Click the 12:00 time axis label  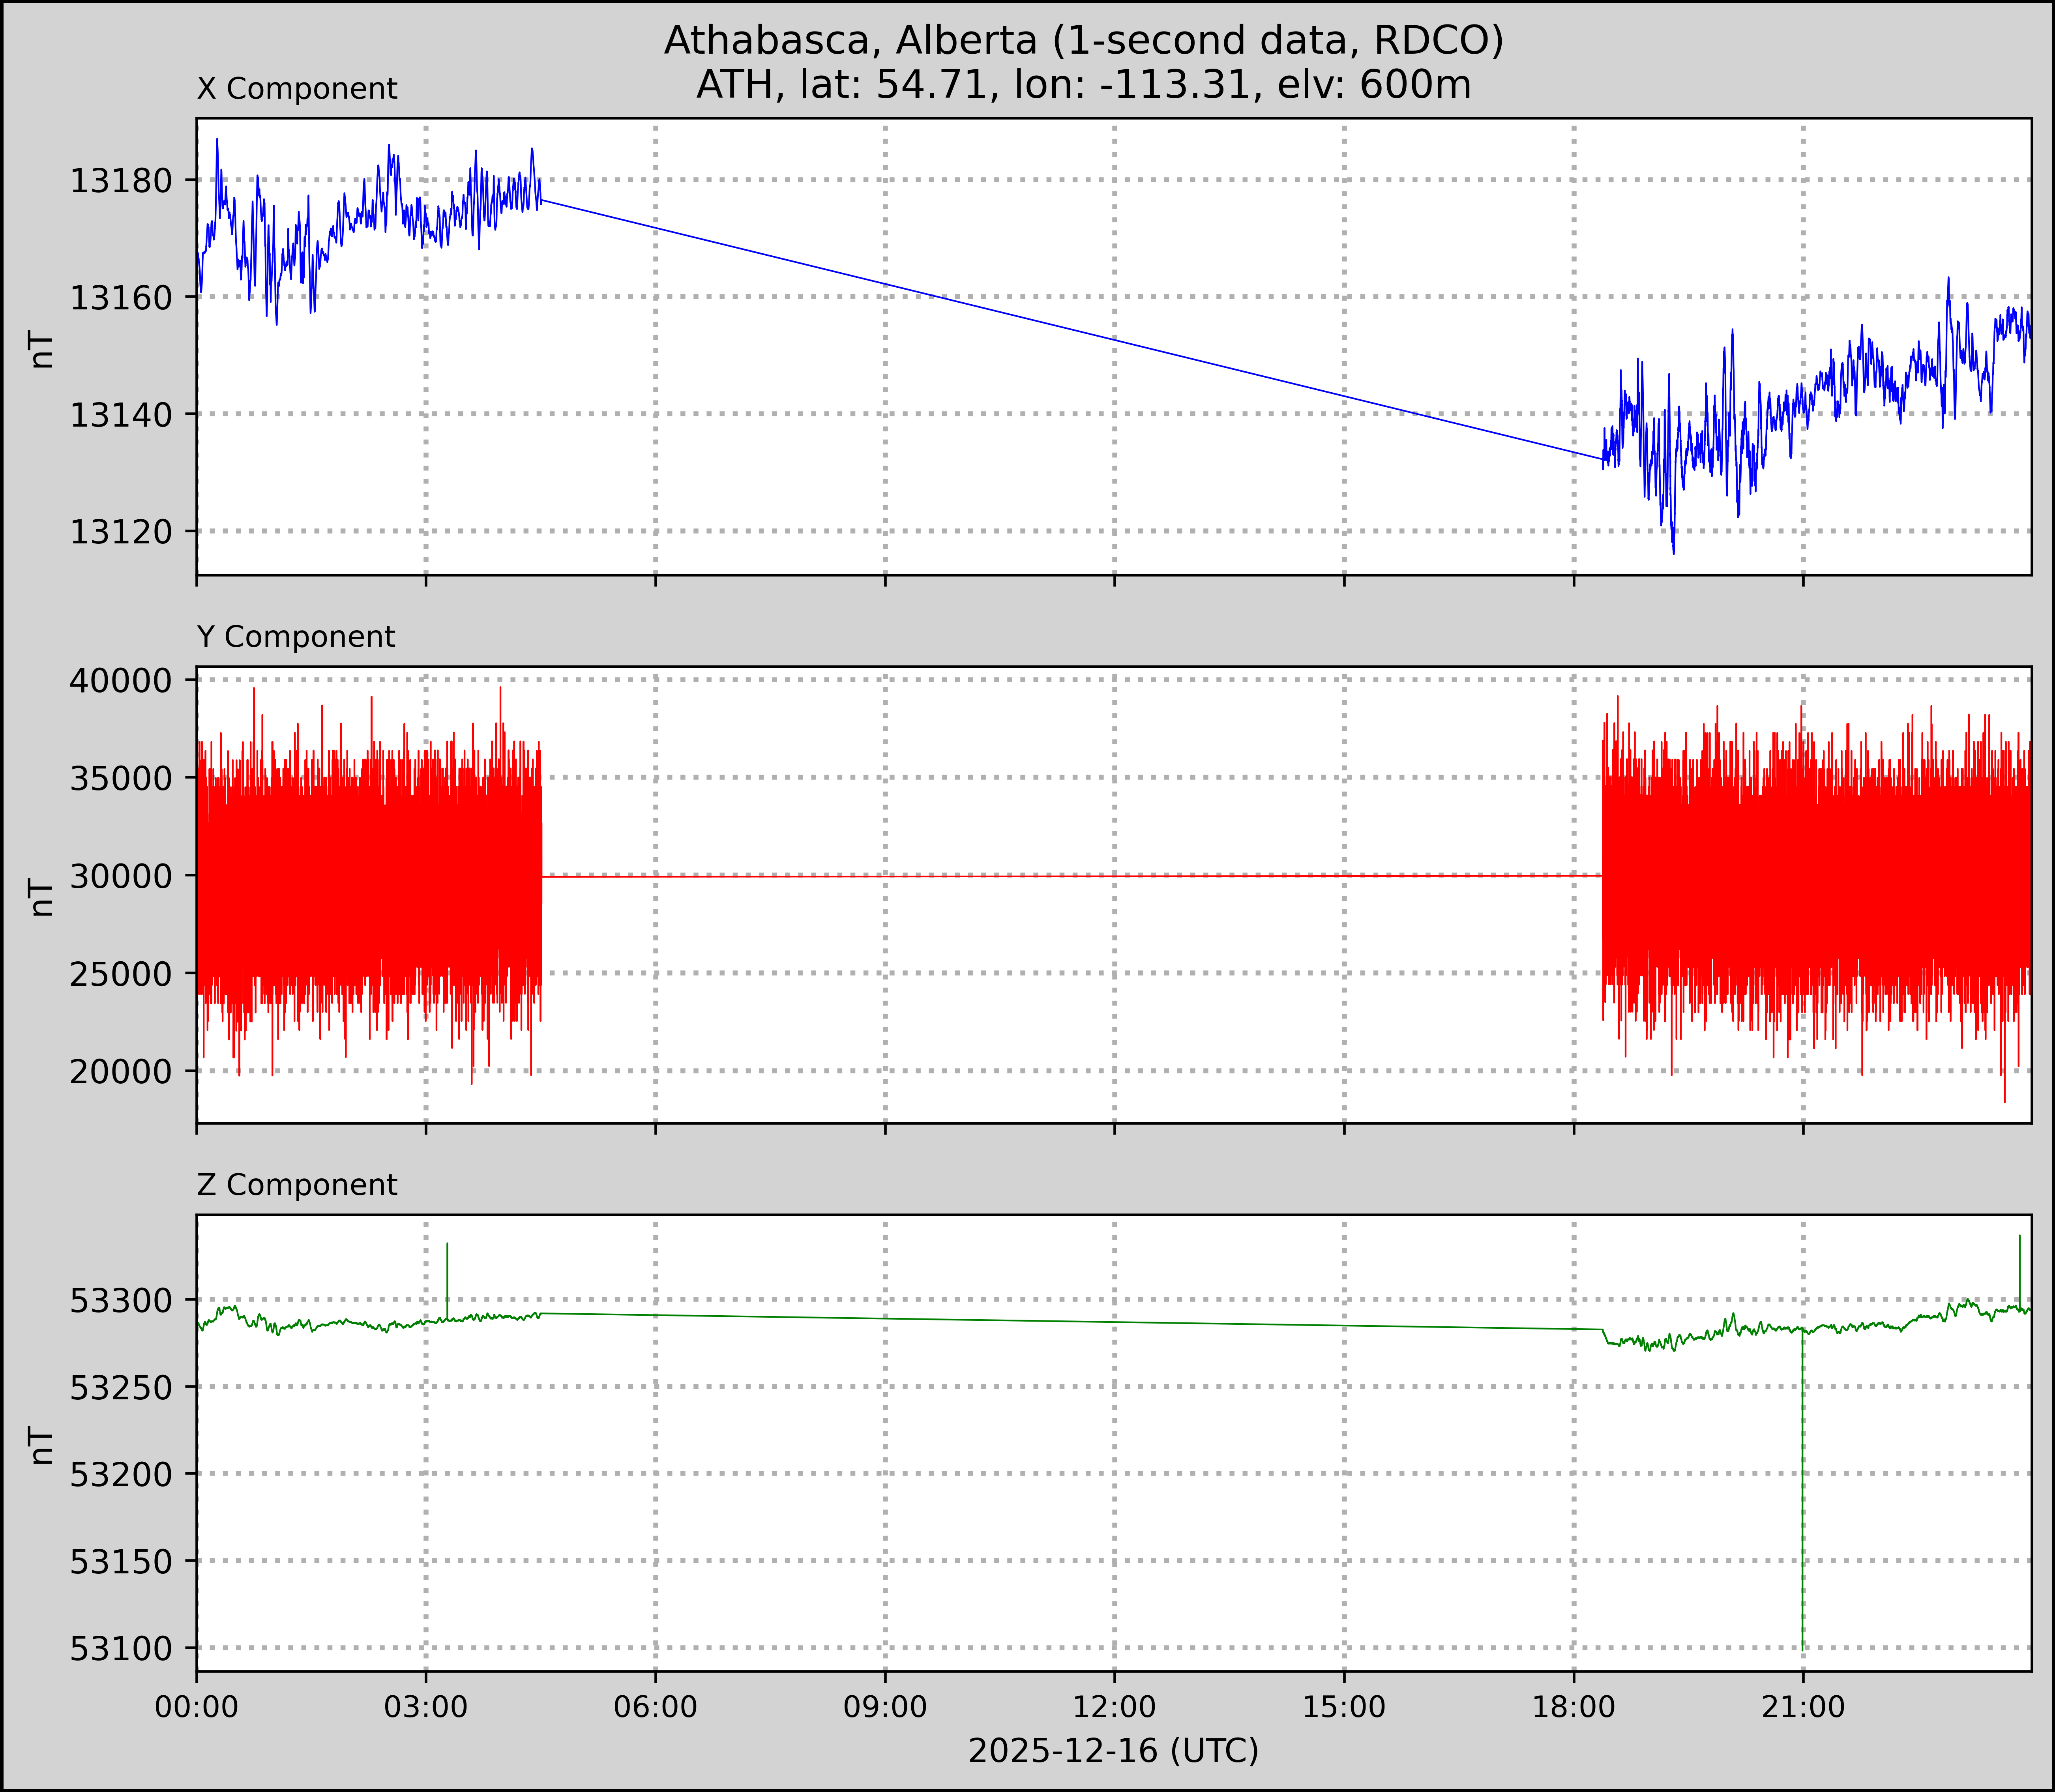click(x=1114, y=1707)
